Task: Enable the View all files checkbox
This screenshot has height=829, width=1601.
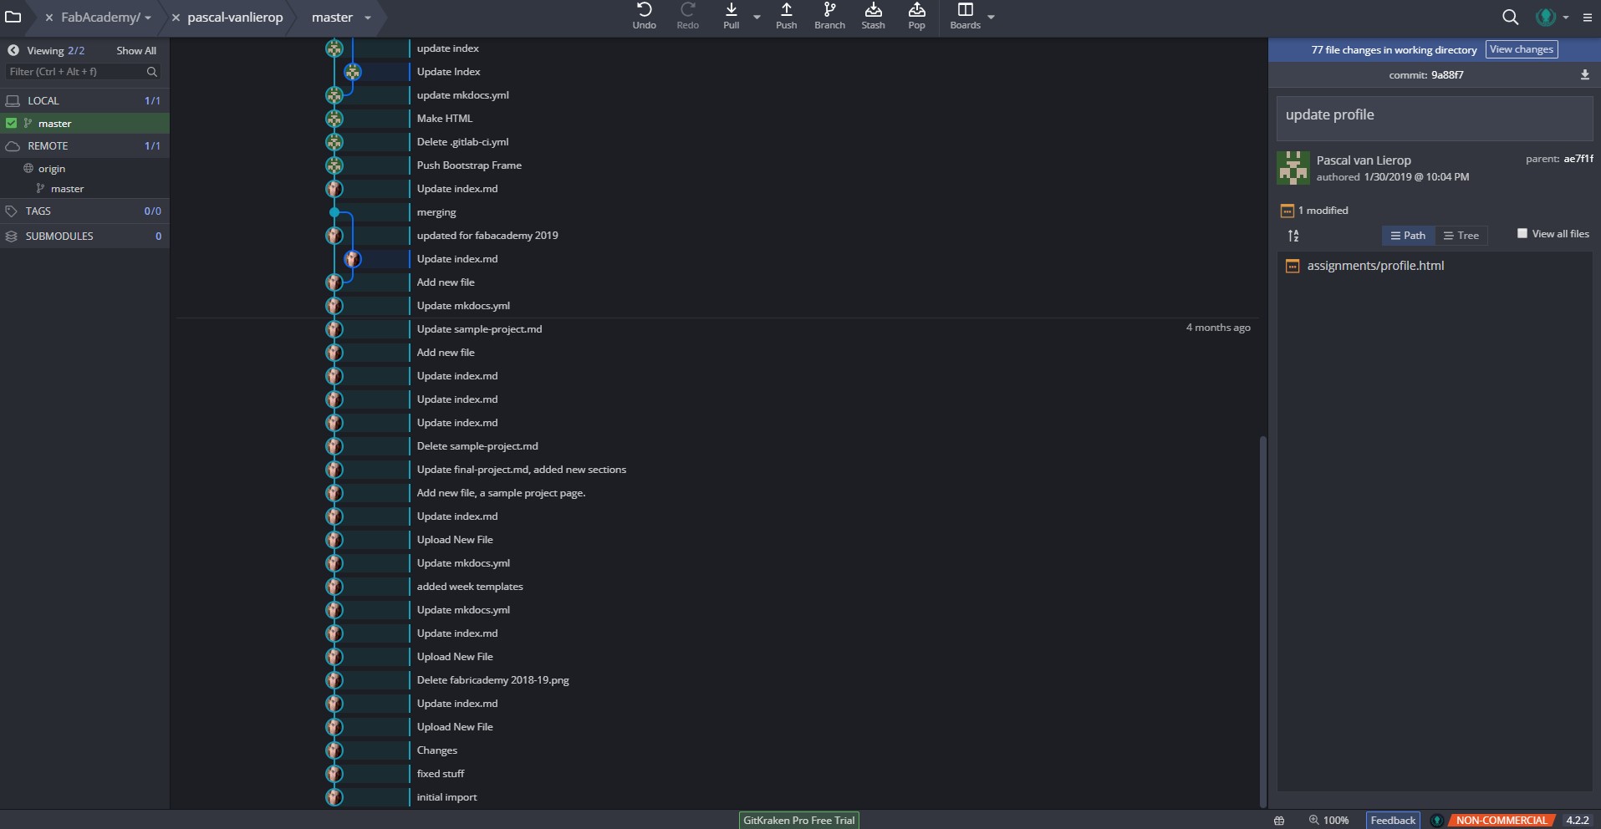Action: (1522, 234)
